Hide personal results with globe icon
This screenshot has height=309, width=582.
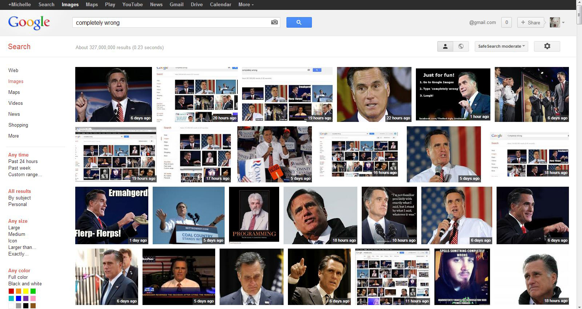click(x=461, y=46)
